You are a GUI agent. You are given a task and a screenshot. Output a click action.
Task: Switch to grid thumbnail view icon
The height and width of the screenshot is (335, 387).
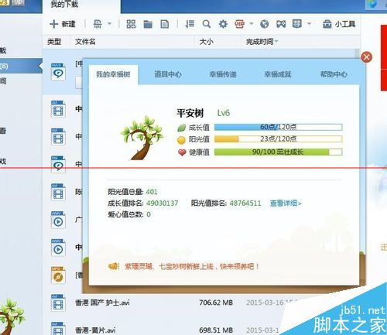[131, 24]
